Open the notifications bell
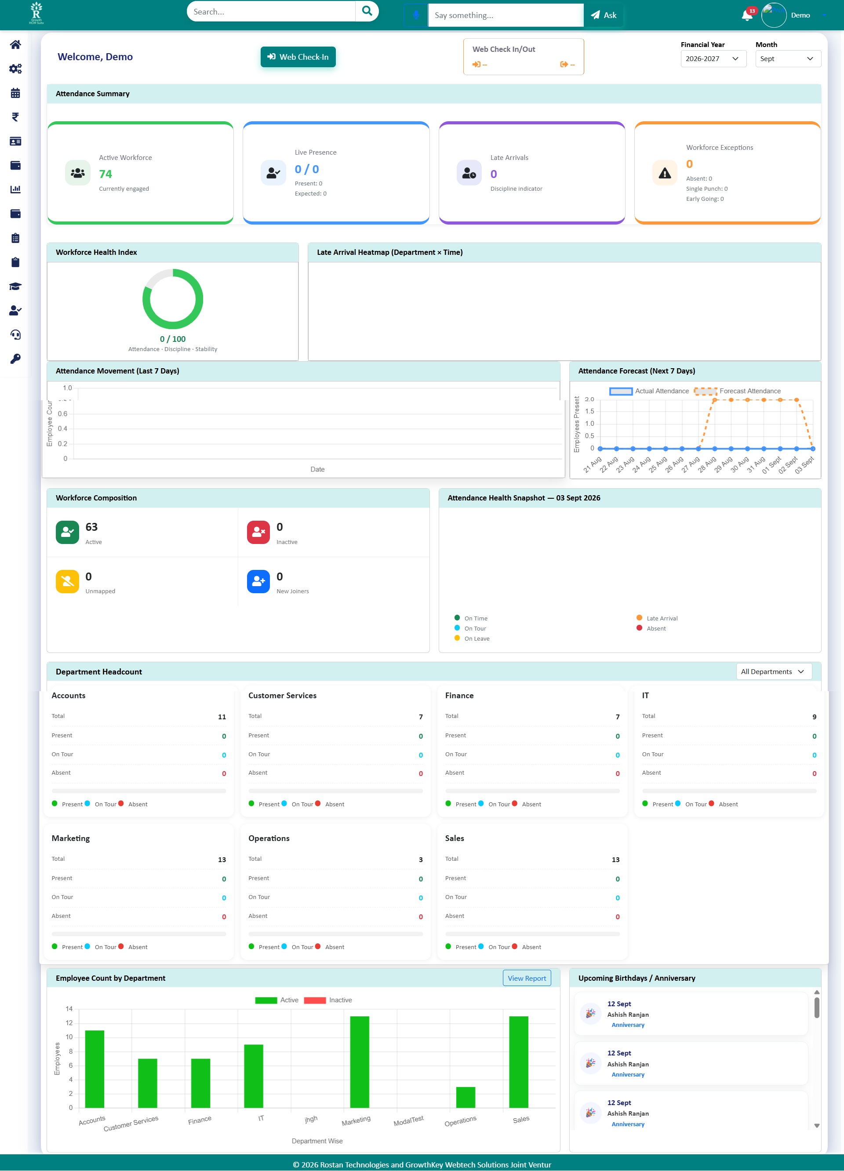 [x=747, y=15]
